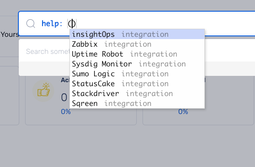The image size is (255, 167).
Task: Pick Sysdig Monitor integration entry
Action: (x=137, y=64)
